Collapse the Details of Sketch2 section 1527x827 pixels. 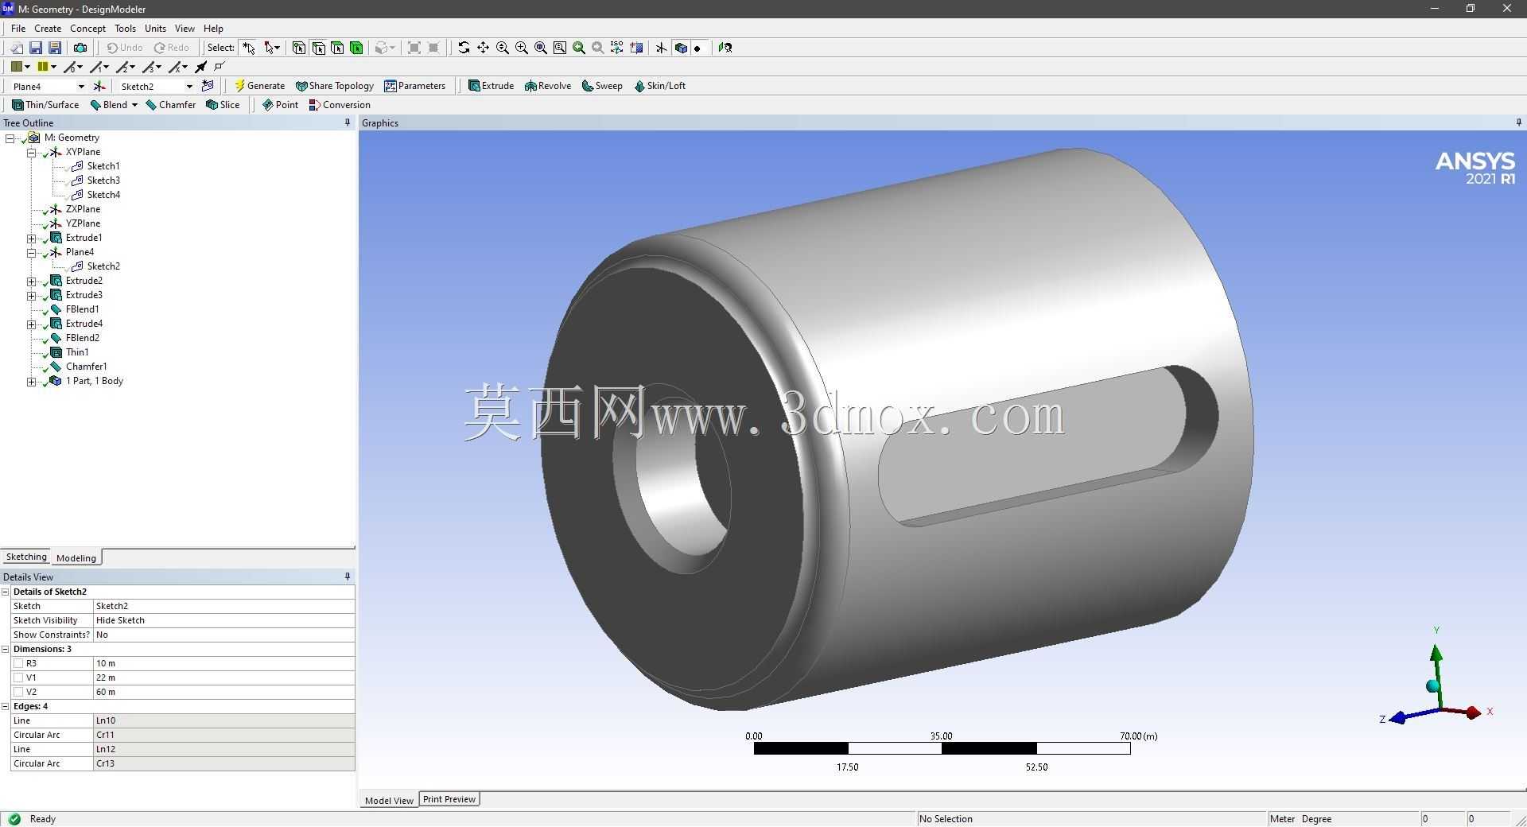coord(6,592)
